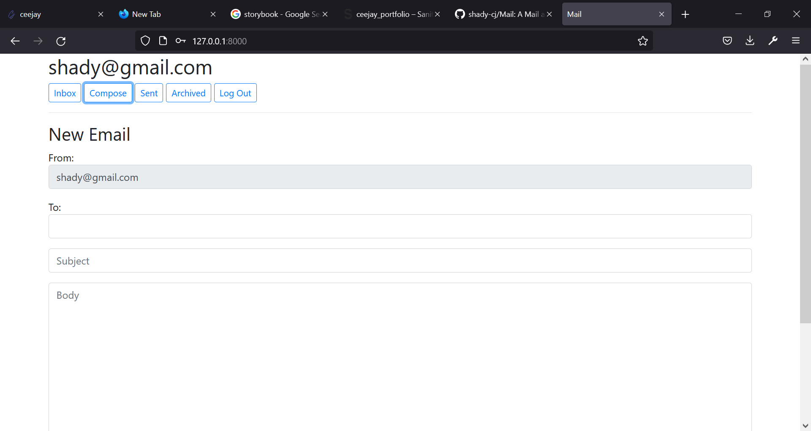The height and width of the screenshot is (431, 811).
Task: Open the Pocket save icon
Action: [727, 41]
